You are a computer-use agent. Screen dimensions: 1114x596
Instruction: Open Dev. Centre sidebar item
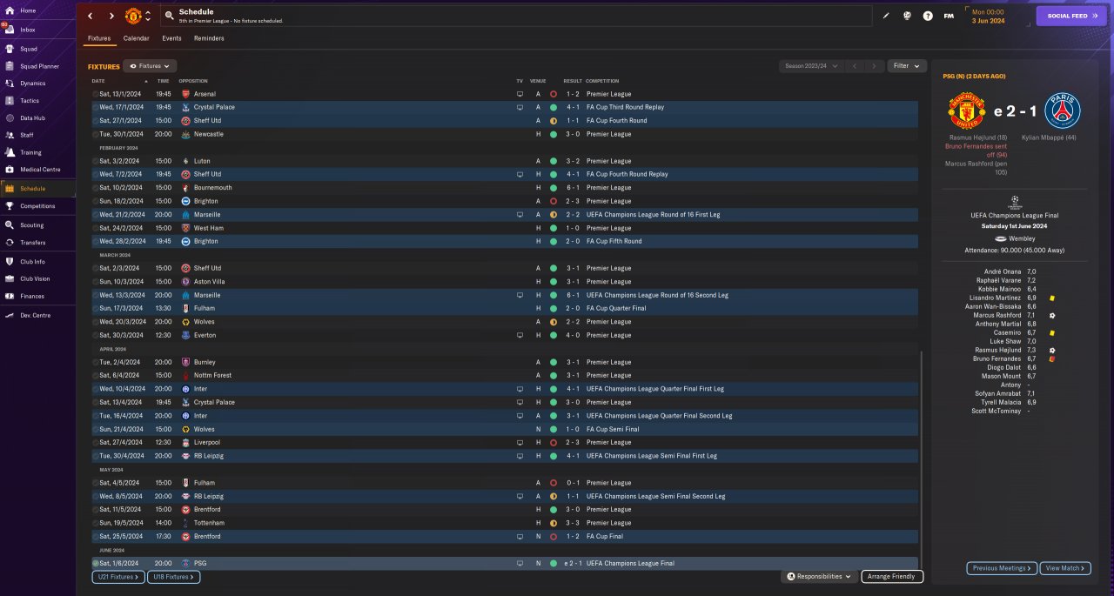coord(36,315)
